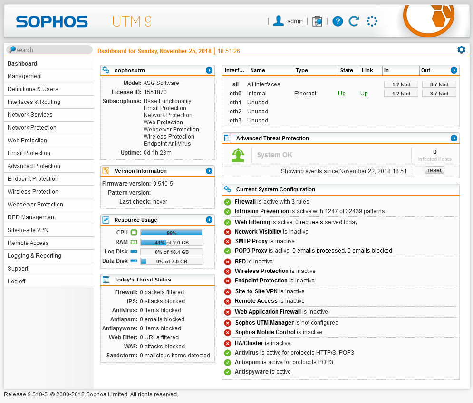The height and width of the screenshot is (403, 473).
Task: Open dashboard settings gear icon
Action: (x=461, y=50)
